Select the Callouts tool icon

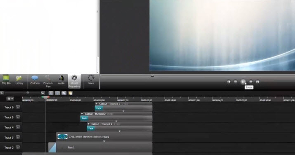pyautogui.click(x=35, y=78)
